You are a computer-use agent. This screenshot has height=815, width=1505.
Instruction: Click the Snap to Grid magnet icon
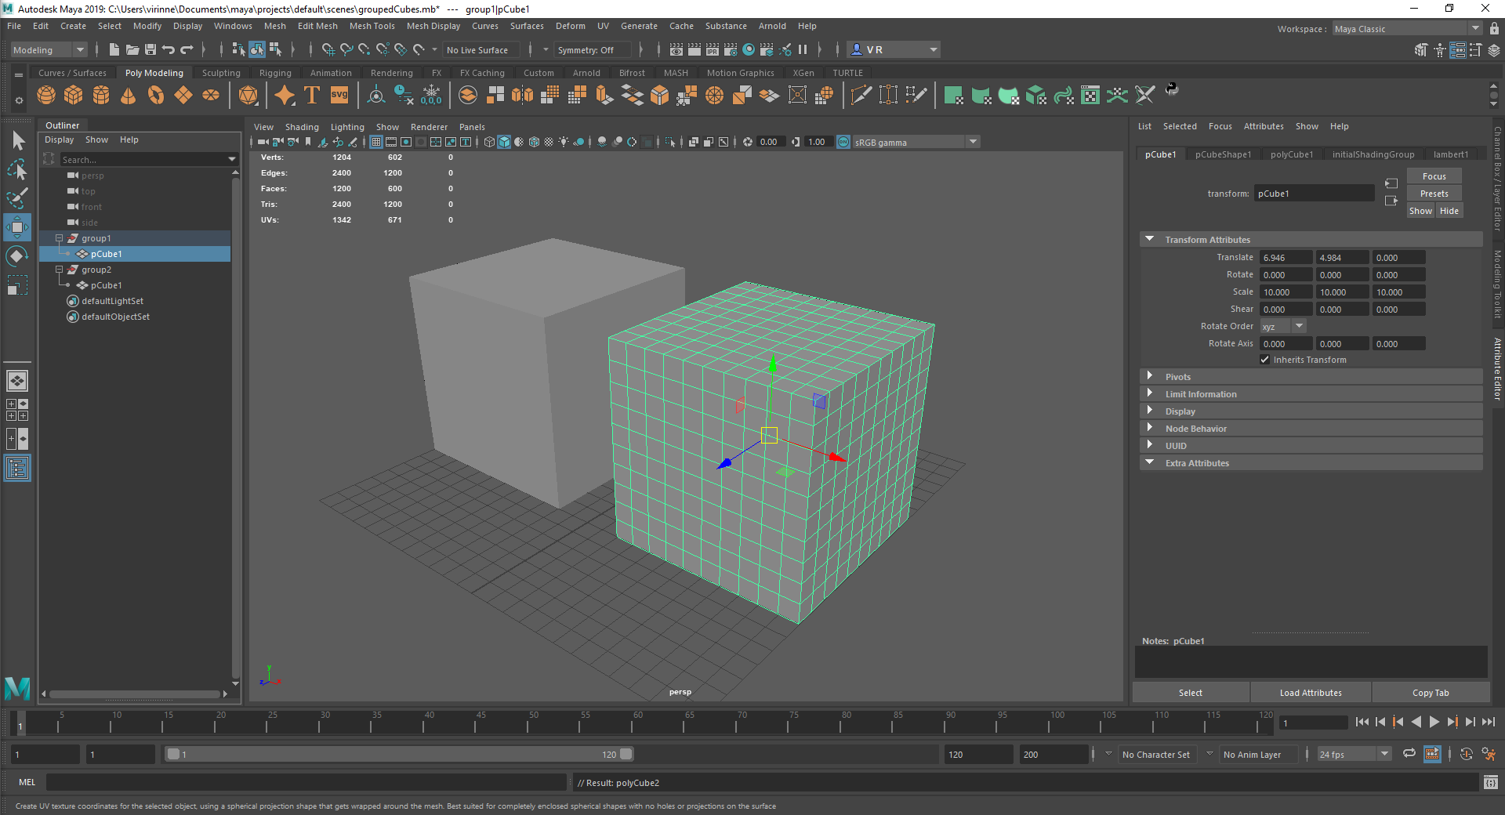[328, 49]
